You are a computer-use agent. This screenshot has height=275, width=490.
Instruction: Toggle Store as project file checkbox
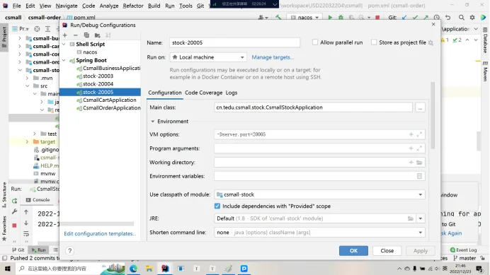[374, 42]
